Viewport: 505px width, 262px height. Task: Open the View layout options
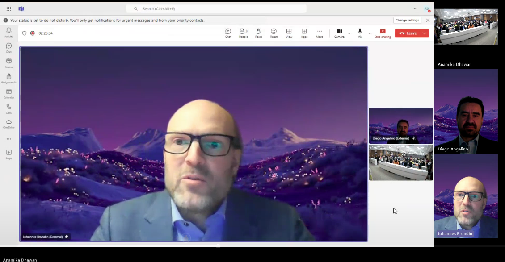click(x=289, y=33)
